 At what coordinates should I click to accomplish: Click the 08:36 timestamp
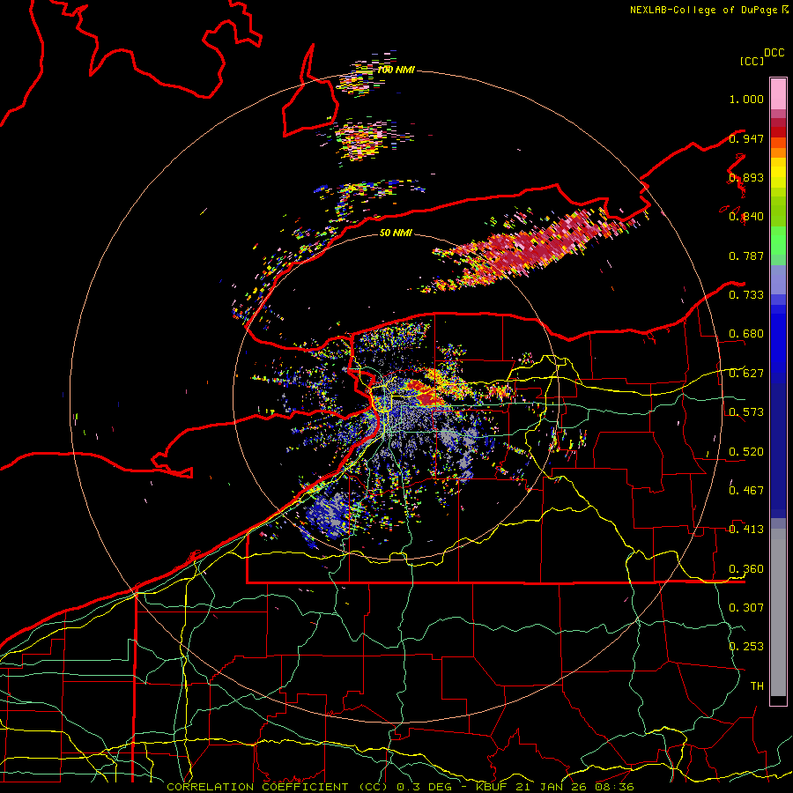(616, 787)
